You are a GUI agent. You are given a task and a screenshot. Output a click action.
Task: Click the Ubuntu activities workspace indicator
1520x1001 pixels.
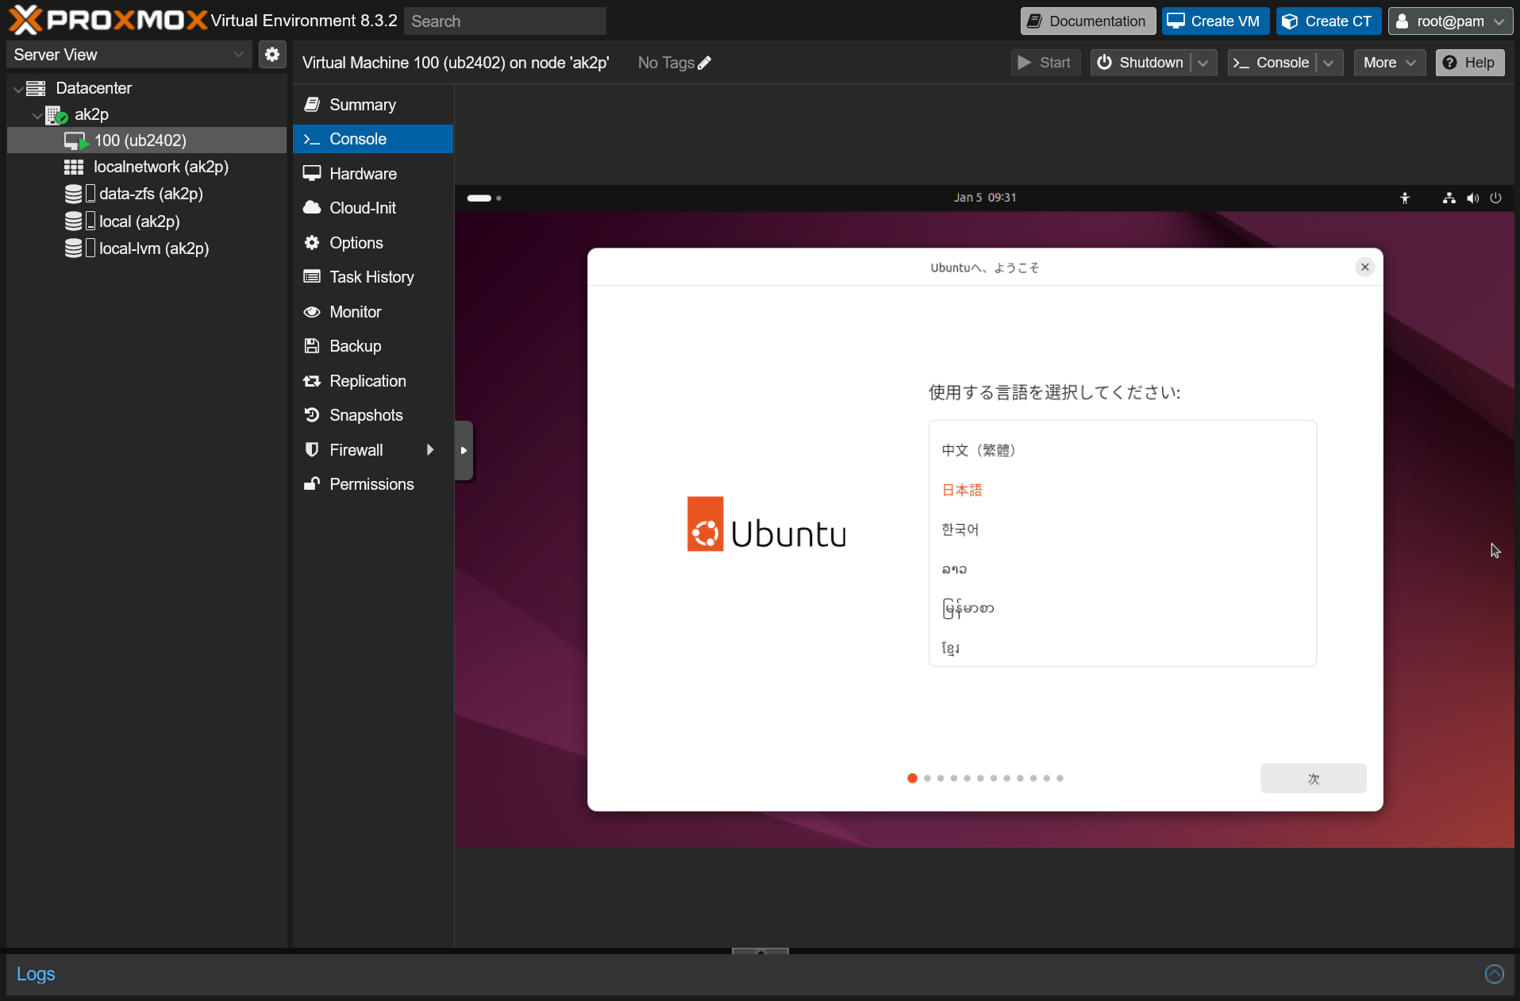click(484, 198)
